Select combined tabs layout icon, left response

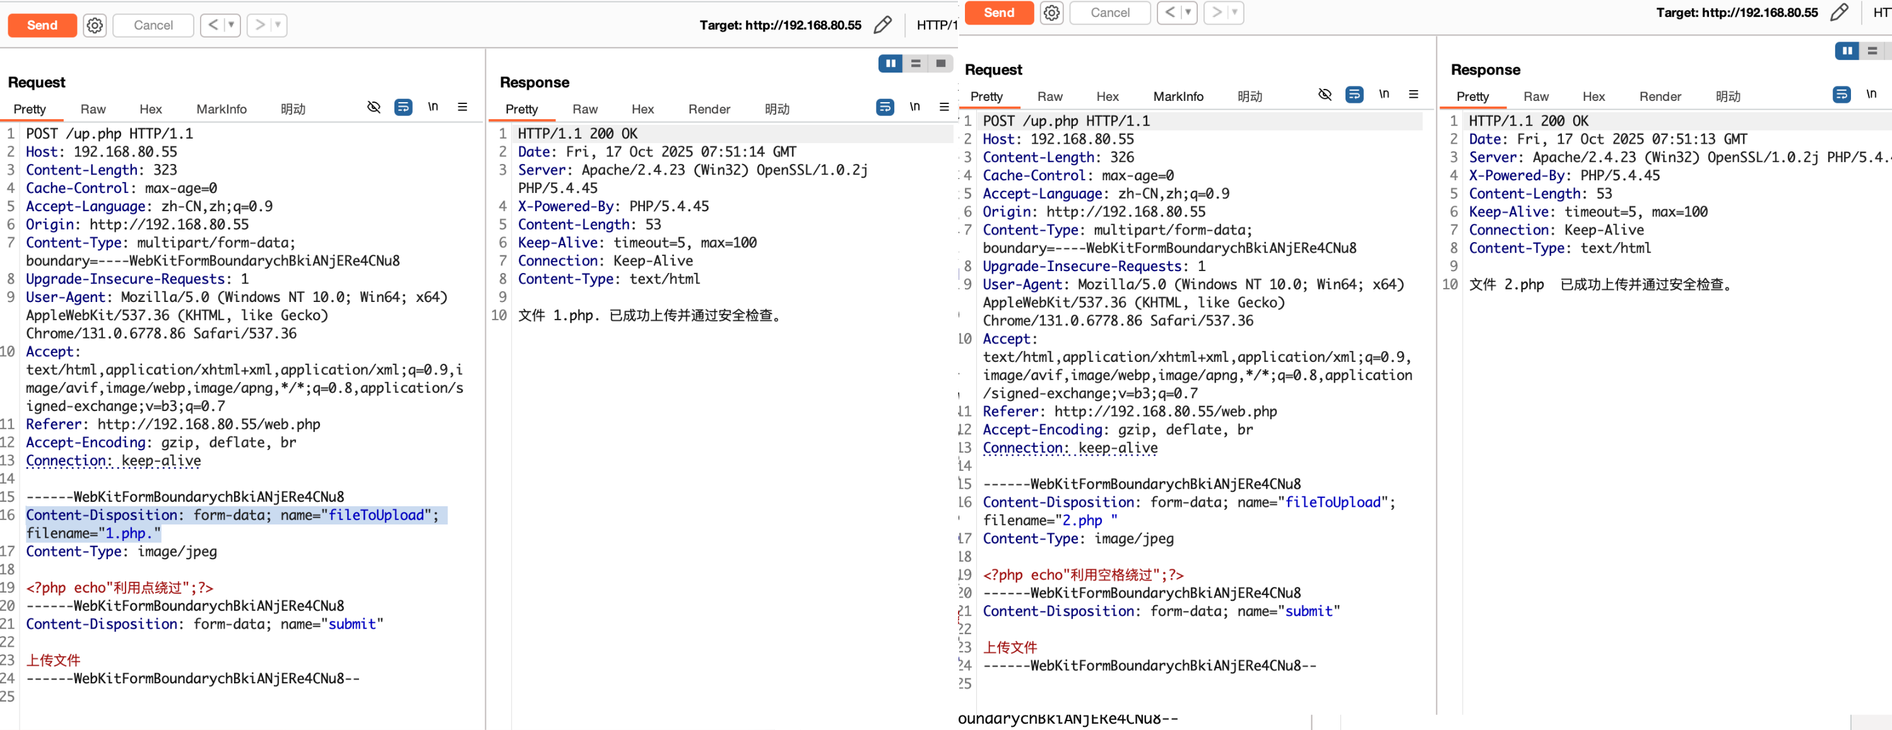(x=940, y=64)
